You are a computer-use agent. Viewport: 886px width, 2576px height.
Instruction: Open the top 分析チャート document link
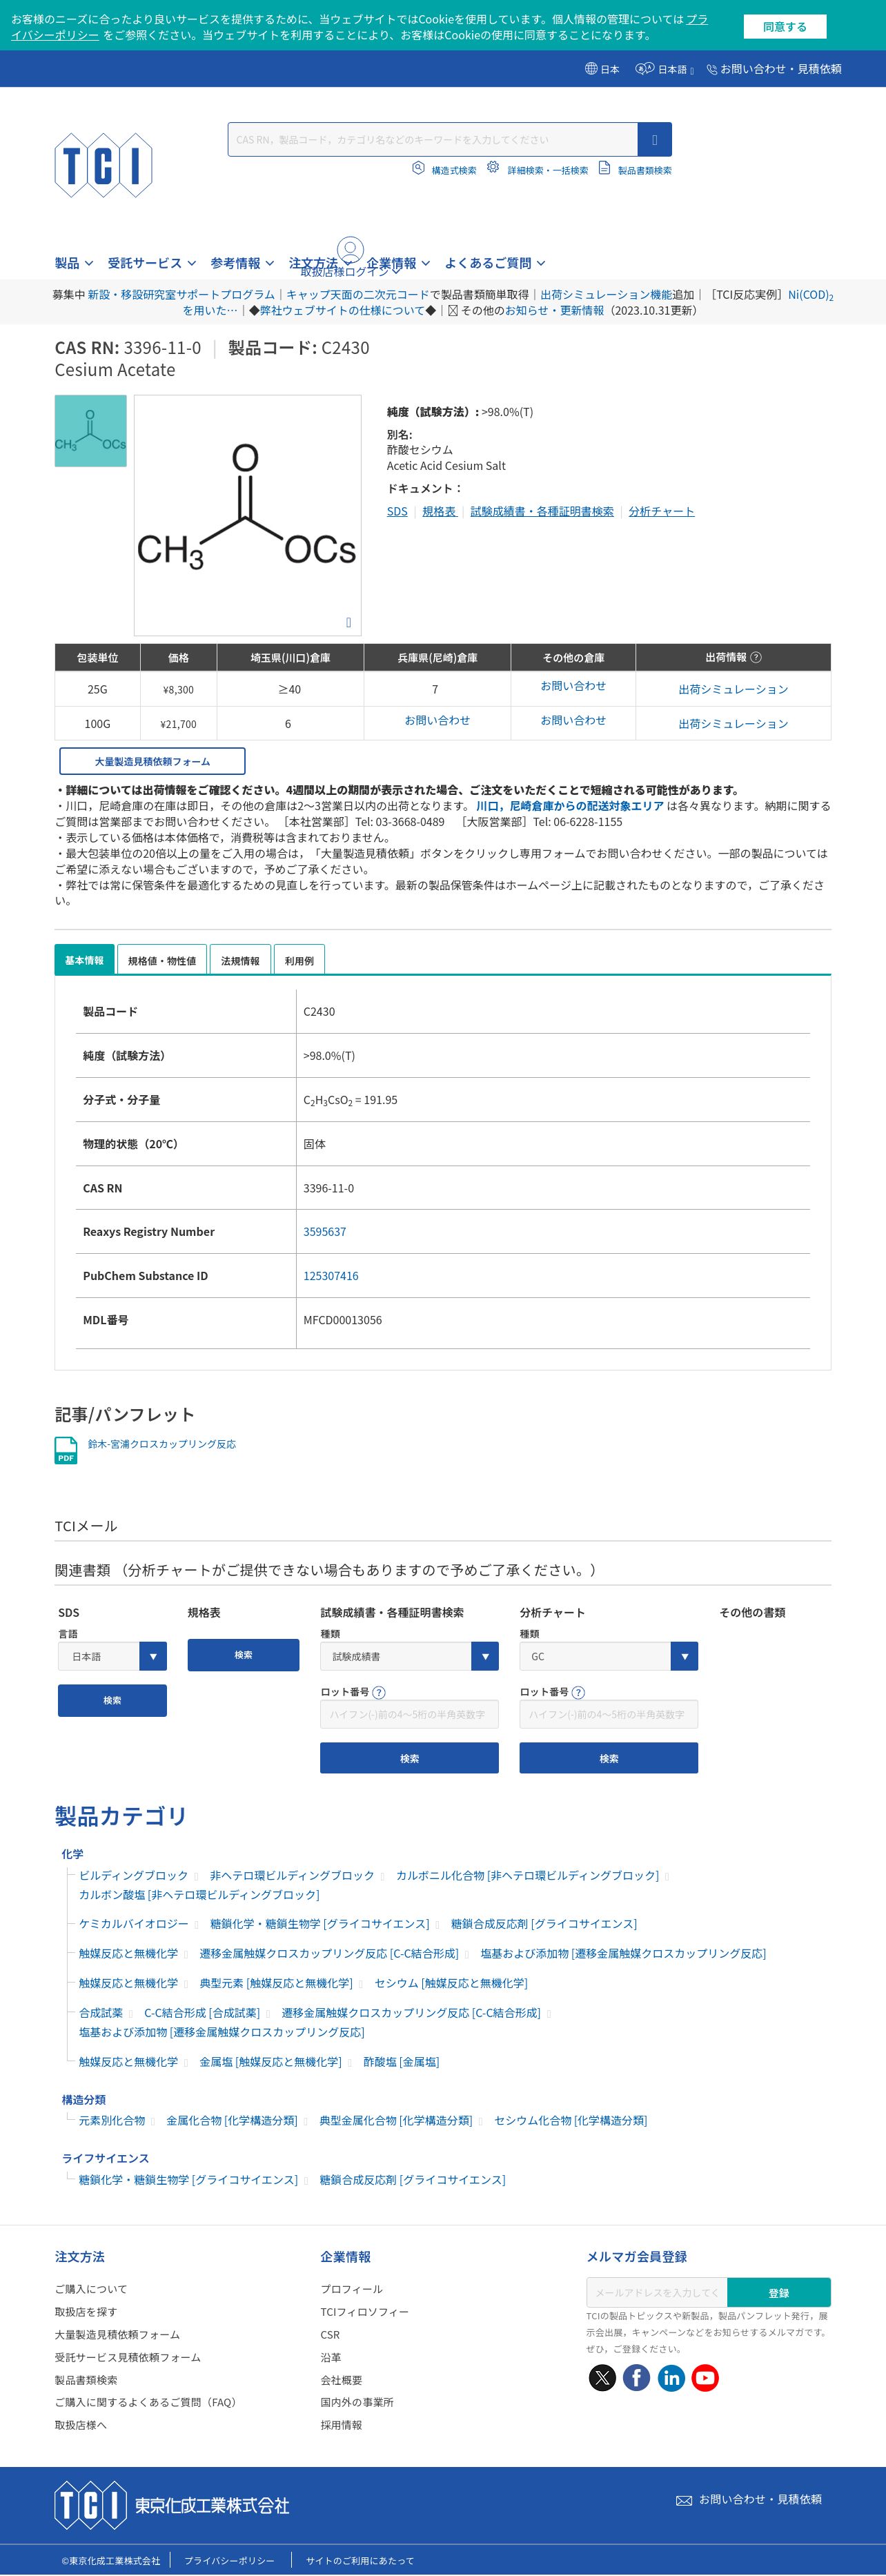(x=661, y=511)
